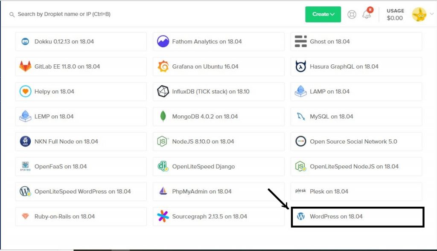Click the Helpy heart icon

click(25, 91)
